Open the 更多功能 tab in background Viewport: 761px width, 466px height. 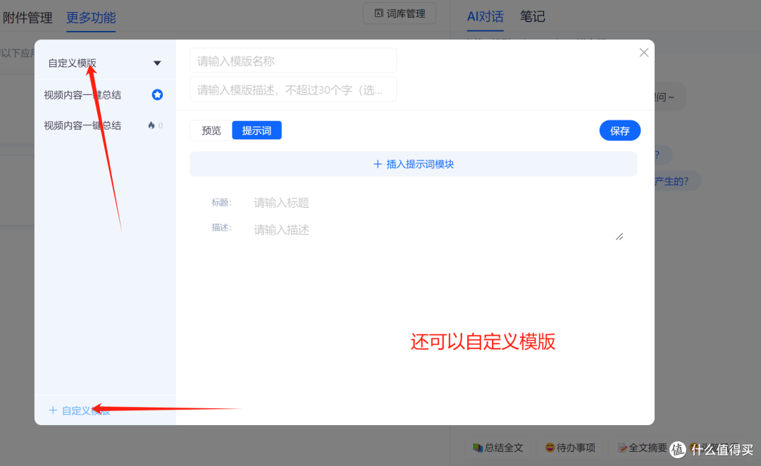click(x=91, y=18)
